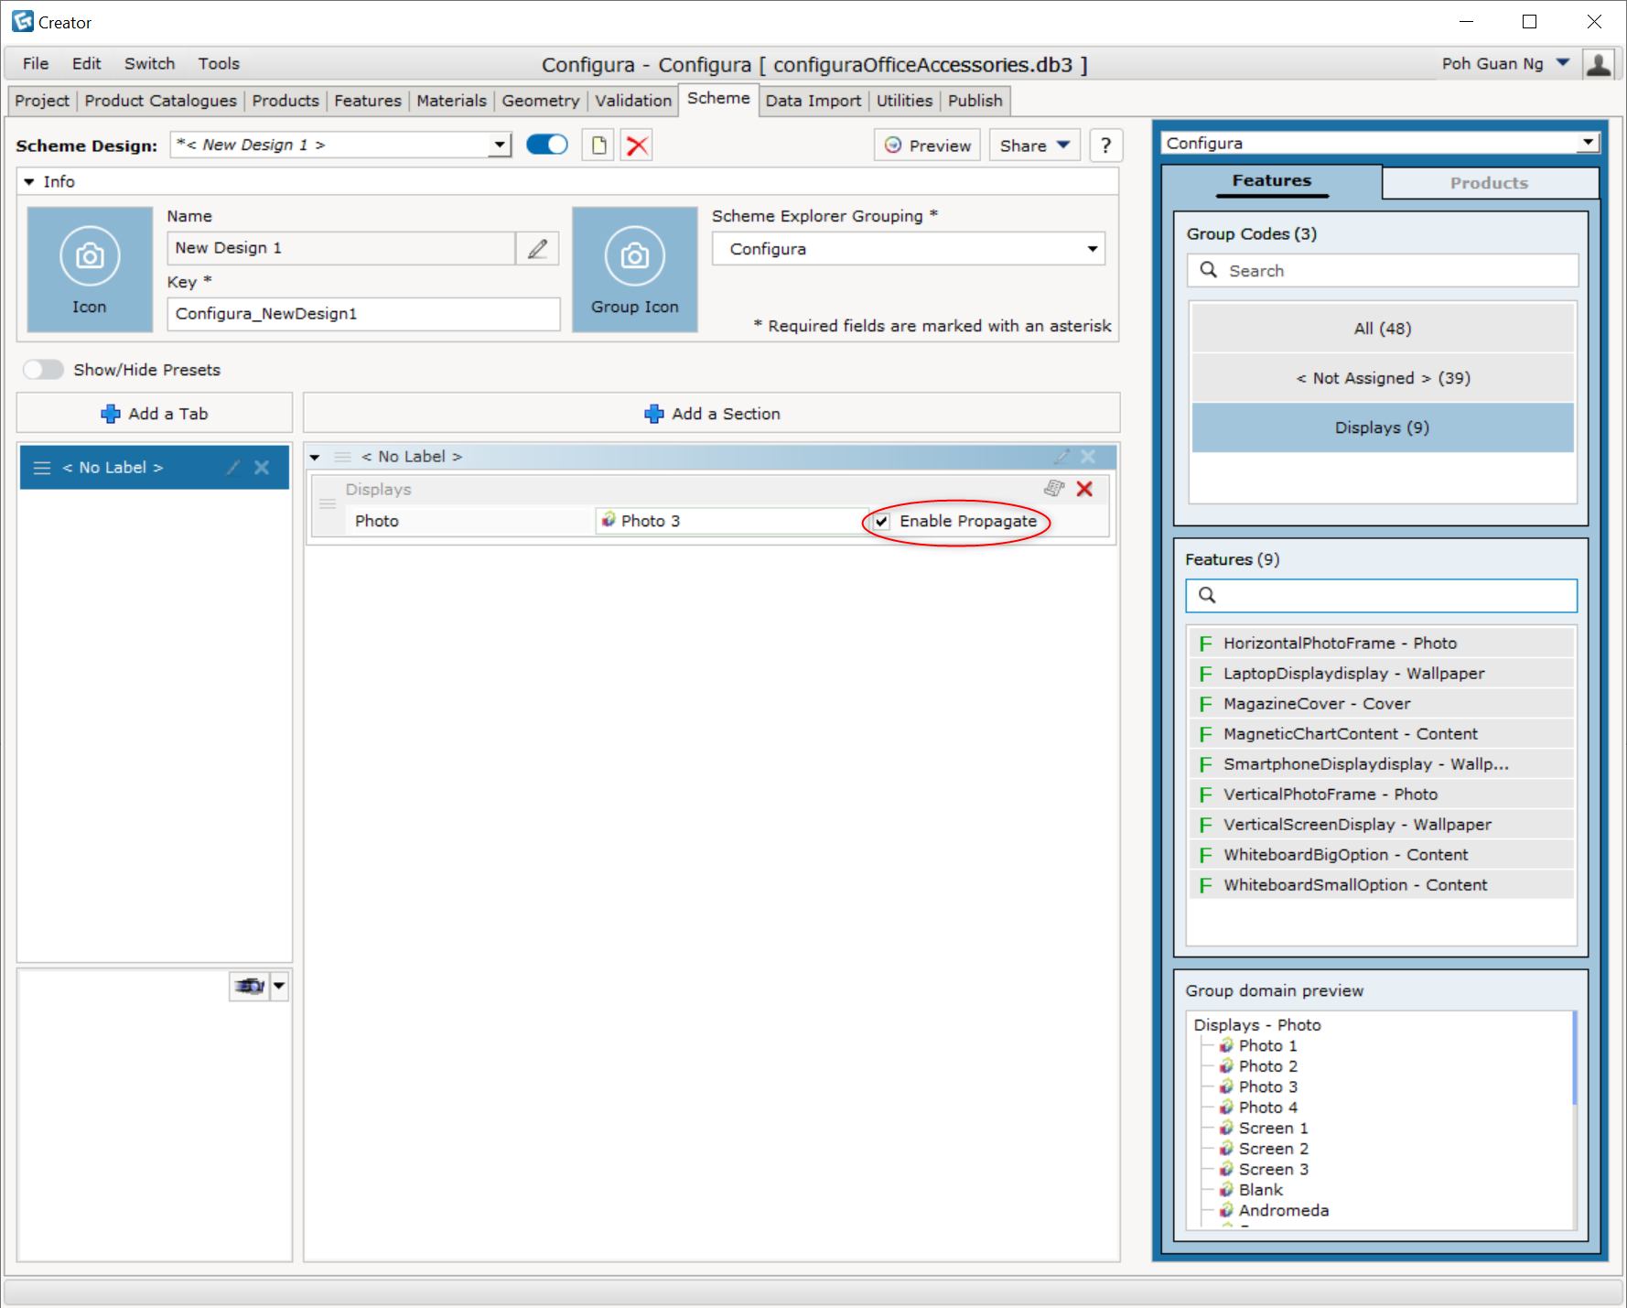The image size is (1627, 1308).
Task: Switch to the Publish tab
Action: tap(975, 101)
